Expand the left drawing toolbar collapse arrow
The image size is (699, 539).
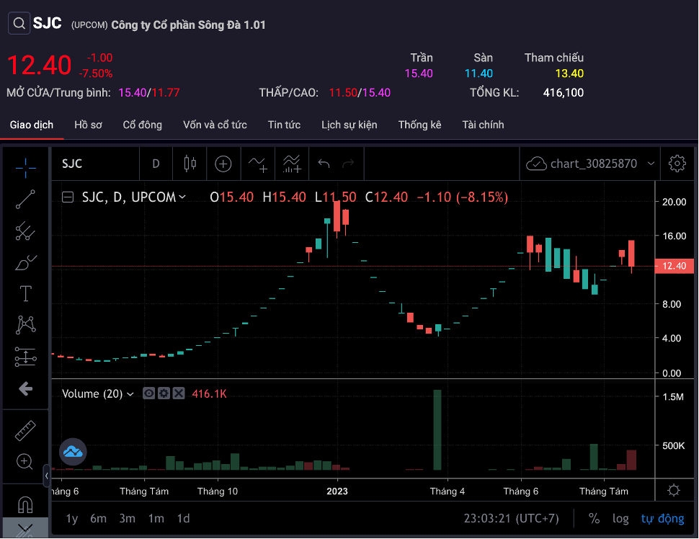[46, 476]
